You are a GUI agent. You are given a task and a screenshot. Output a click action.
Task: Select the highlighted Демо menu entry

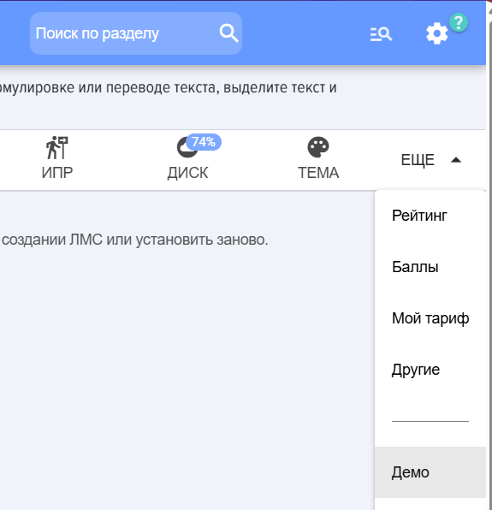pos(430,472)
